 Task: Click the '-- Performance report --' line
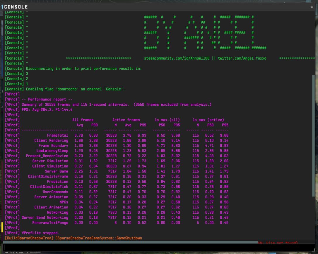(x=47, y=99)
